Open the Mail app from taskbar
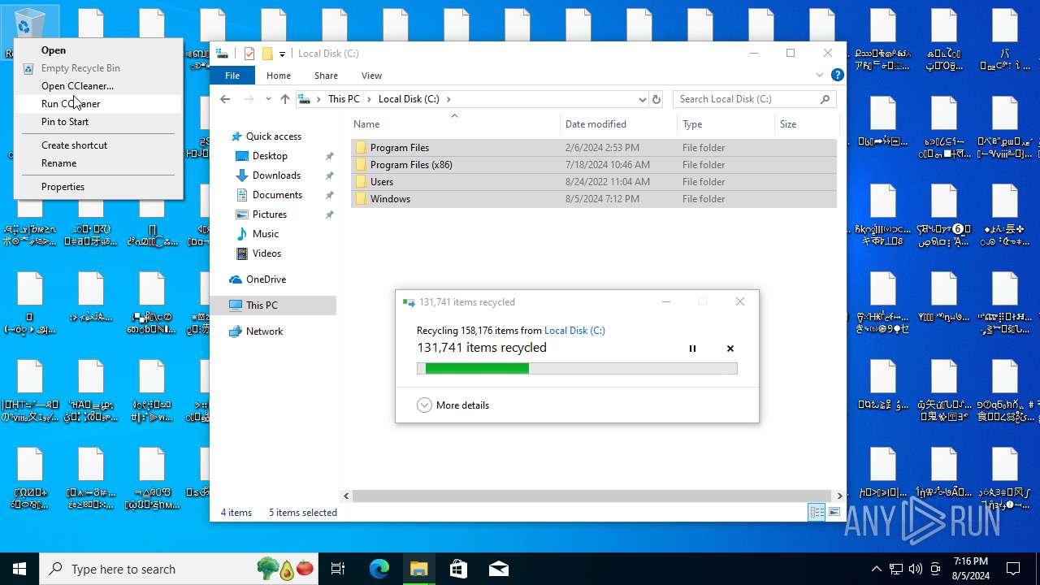Viewport: 1040px width, 585px height. coord(498,569)
